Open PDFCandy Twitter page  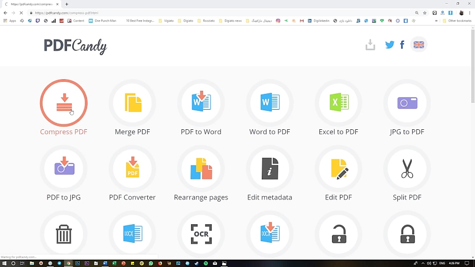tap(389, 45)
